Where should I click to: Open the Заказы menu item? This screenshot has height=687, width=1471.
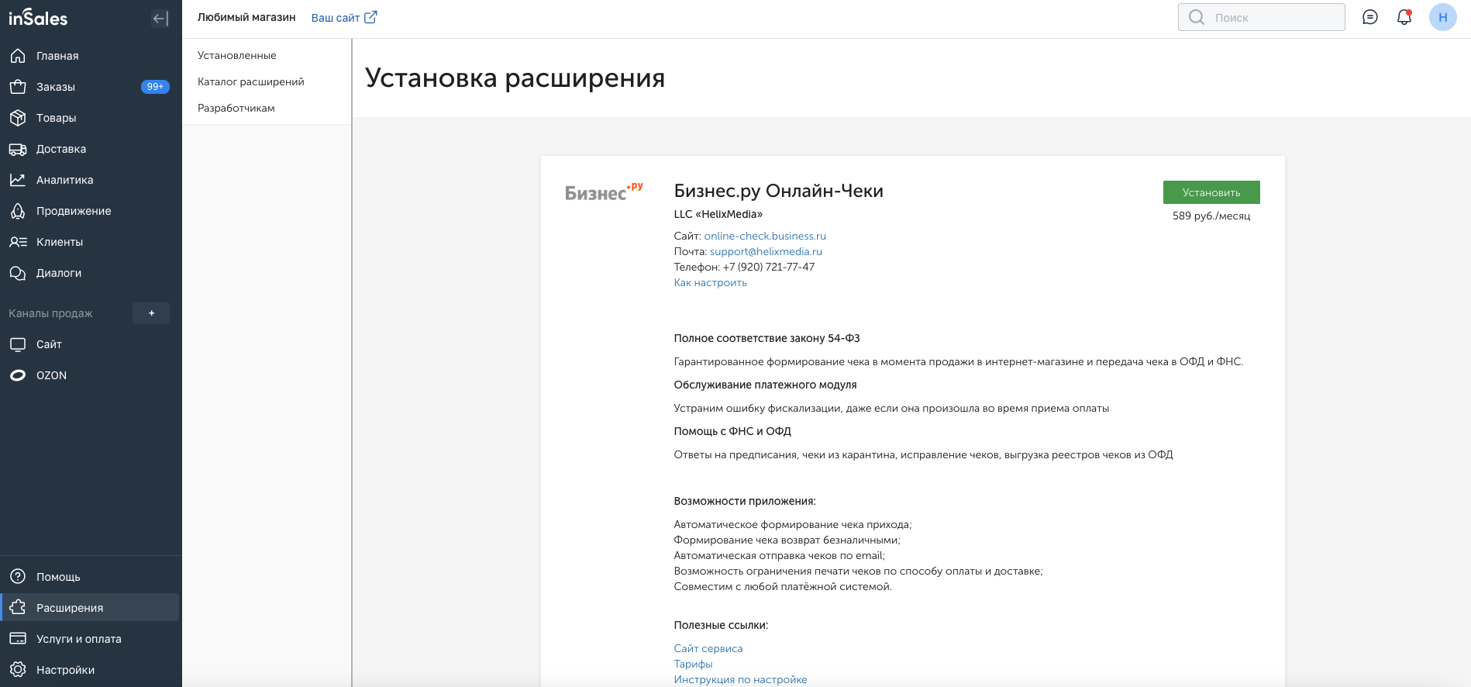click(90, 87)
